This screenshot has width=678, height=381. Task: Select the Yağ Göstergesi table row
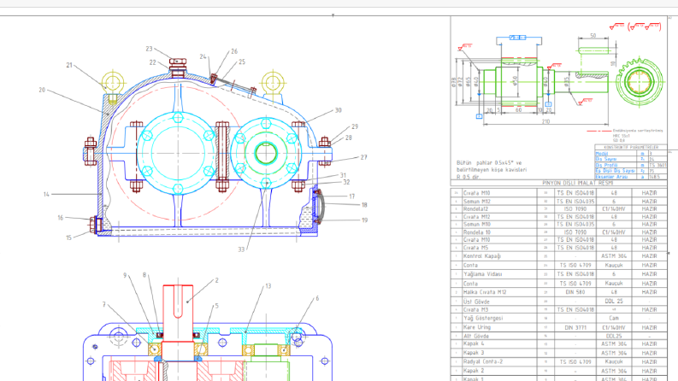tap(558, 318)
